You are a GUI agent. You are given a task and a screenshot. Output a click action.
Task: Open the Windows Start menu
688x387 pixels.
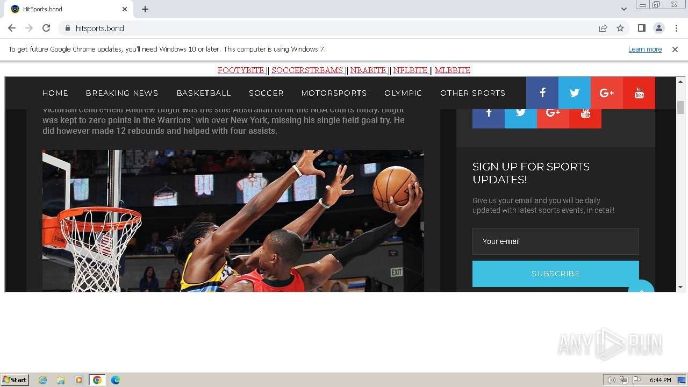(15, 380)
